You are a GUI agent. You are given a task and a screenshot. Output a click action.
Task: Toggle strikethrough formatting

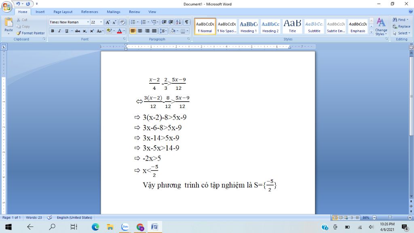pos(77,31)
